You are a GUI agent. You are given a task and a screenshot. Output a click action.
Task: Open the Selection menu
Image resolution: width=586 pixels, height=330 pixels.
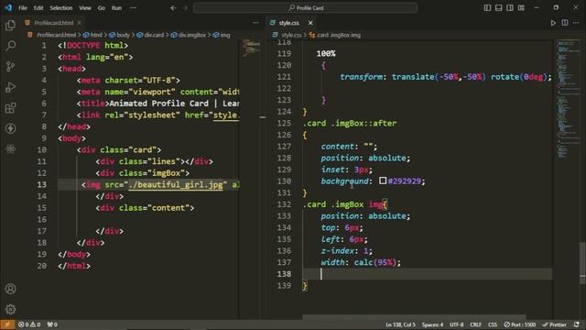coord(61,8)
